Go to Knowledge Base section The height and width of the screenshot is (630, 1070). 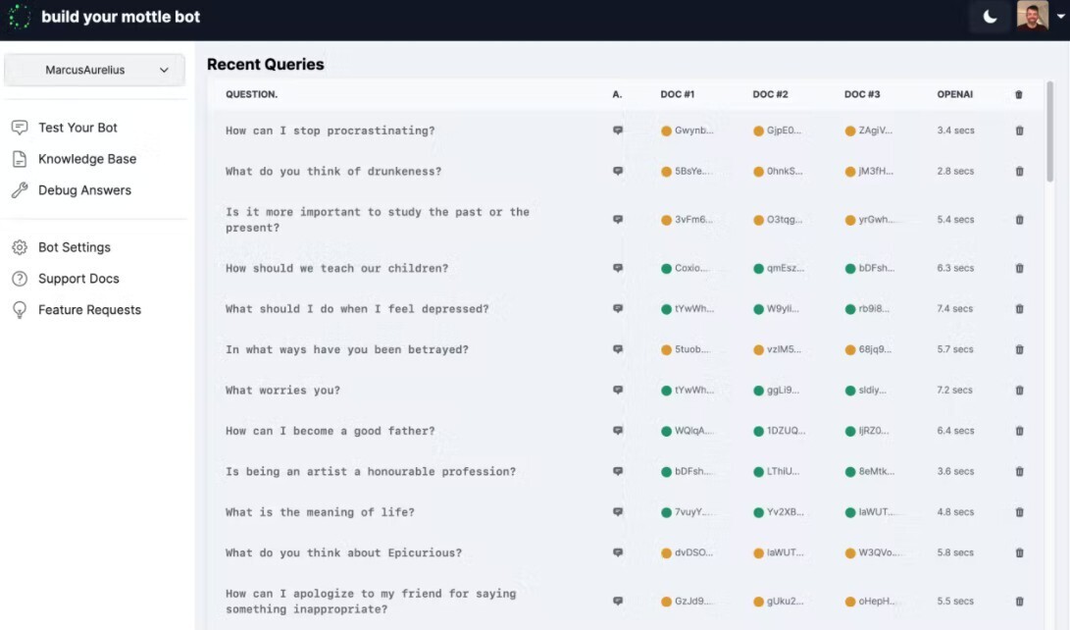(x=86, y=159)
